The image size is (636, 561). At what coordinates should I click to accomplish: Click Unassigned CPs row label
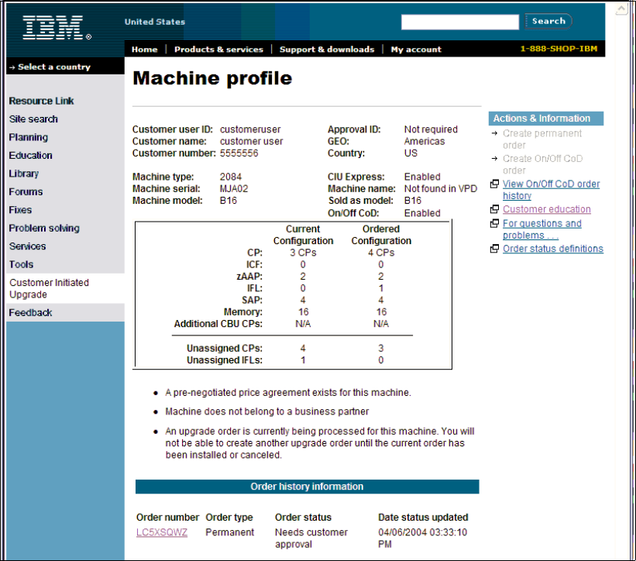[x=225, y=349]
